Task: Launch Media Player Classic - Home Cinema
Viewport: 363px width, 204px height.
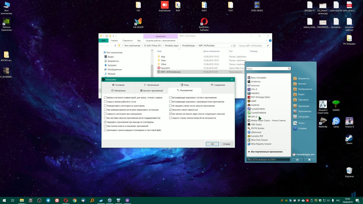Action: pyautogui.click(x=266, y=120)
